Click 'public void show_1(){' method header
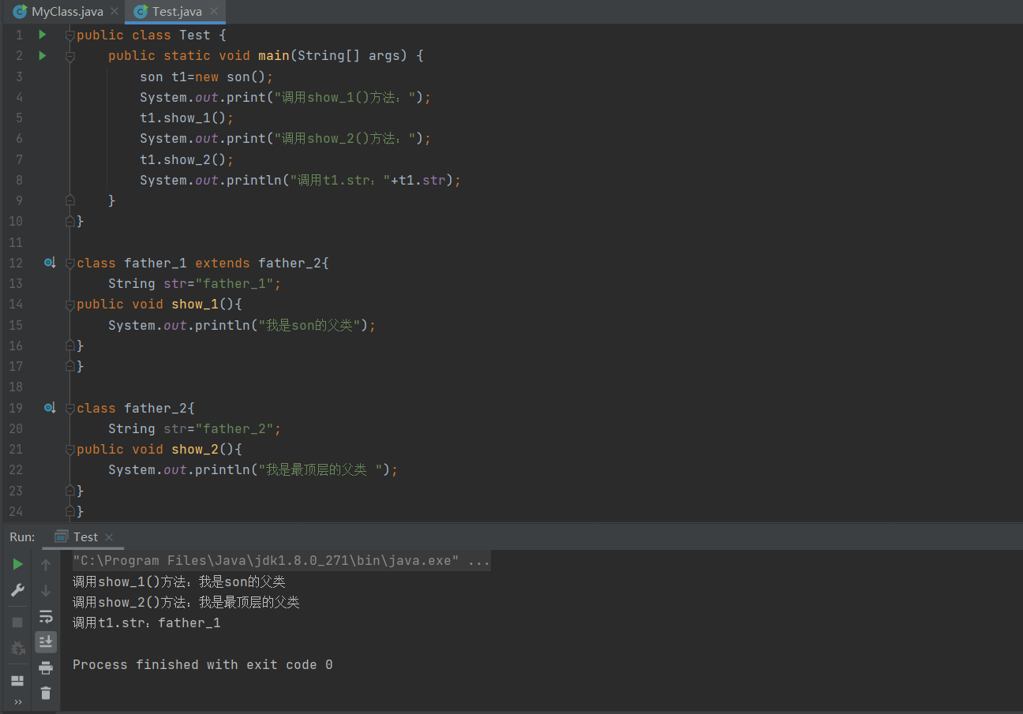 pos(159,304)
